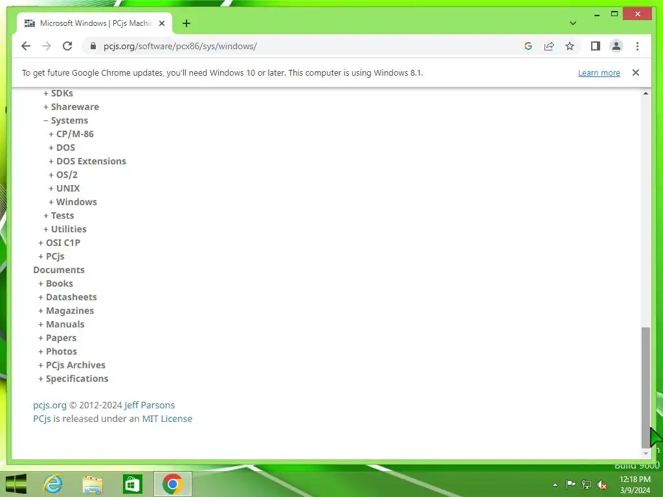The height and width of the screenshot is (497, 663).
Task: Select the Microsoft Windows PCjs Machines tab
Action: (95, 23)
